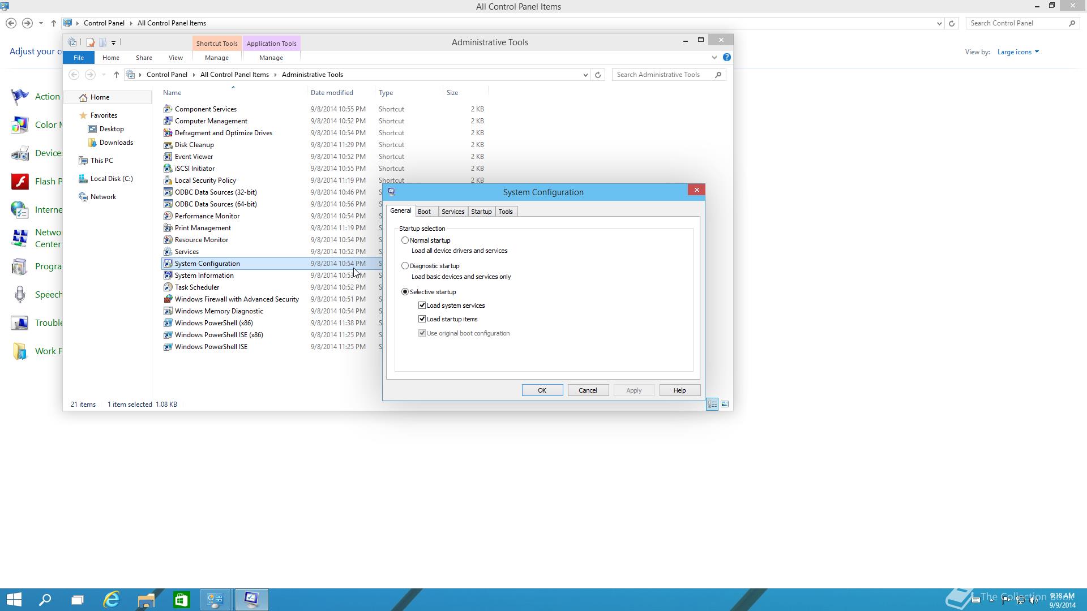Open the View ribbon tab

[x=176, y=58]
